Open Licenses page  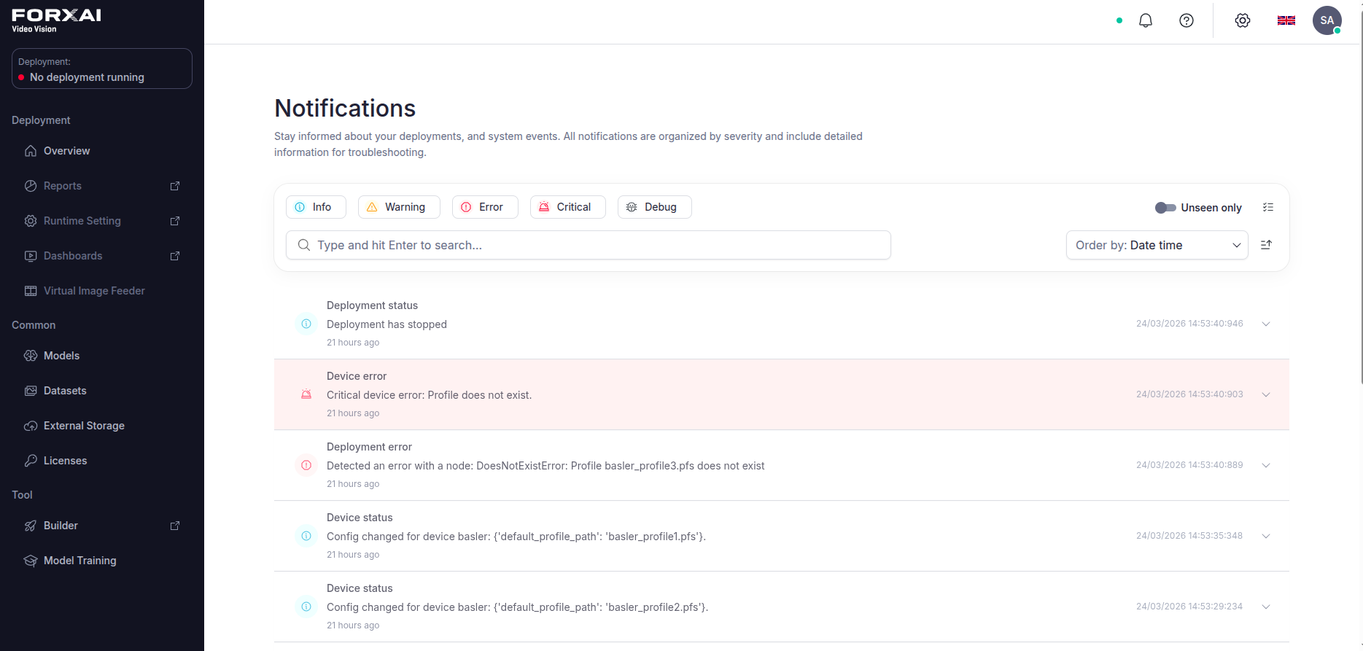click(102, 461)
